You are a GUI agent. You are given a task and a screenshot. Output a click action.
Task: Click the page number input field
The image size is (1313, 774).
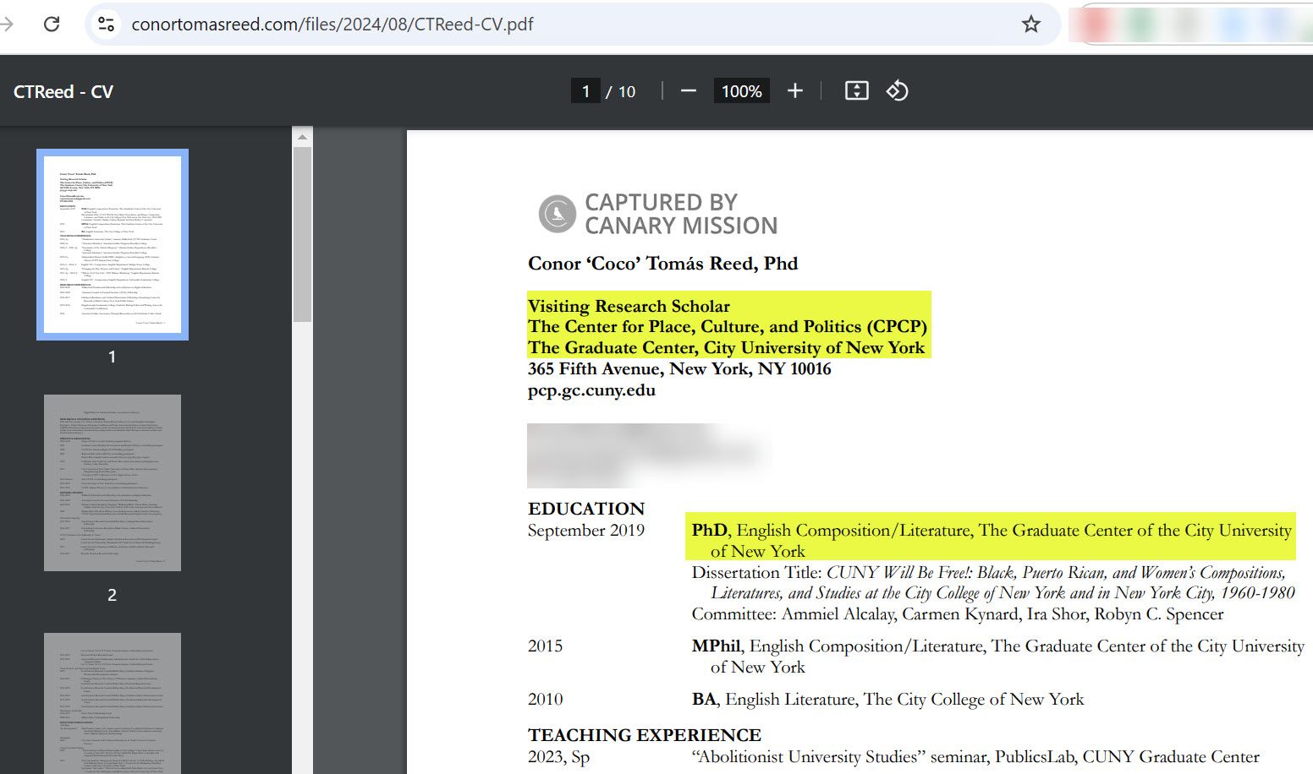(x=585, y=91)
